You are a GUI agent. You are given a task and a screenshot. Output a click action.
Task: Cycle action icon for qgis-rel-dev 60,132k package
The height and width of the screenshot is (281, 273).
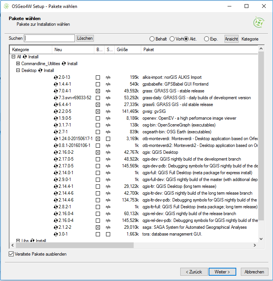click(x=56, y=214)
